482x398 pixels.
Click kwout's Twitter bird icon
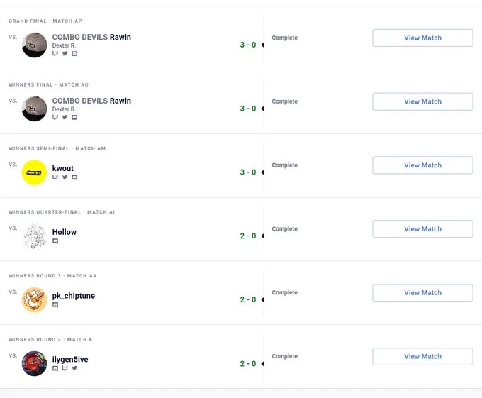[x=65, y=177]
